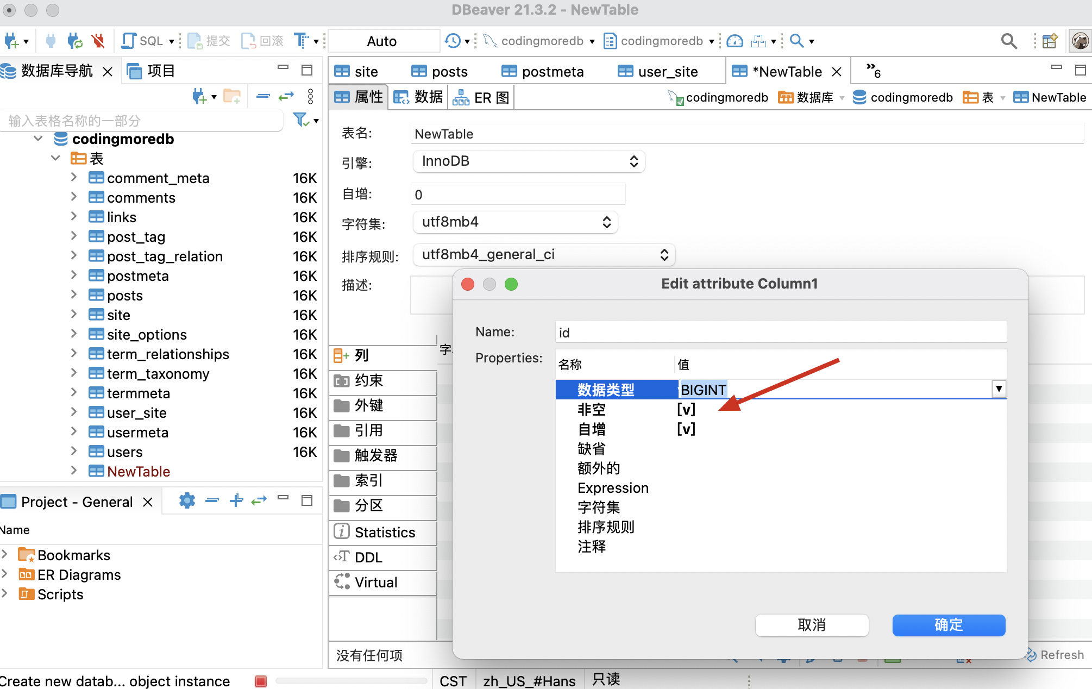Click the red stop icon in status bar
Viewport: 1092px width, 689px height.
pyautogui.click(x=261, y=681)
